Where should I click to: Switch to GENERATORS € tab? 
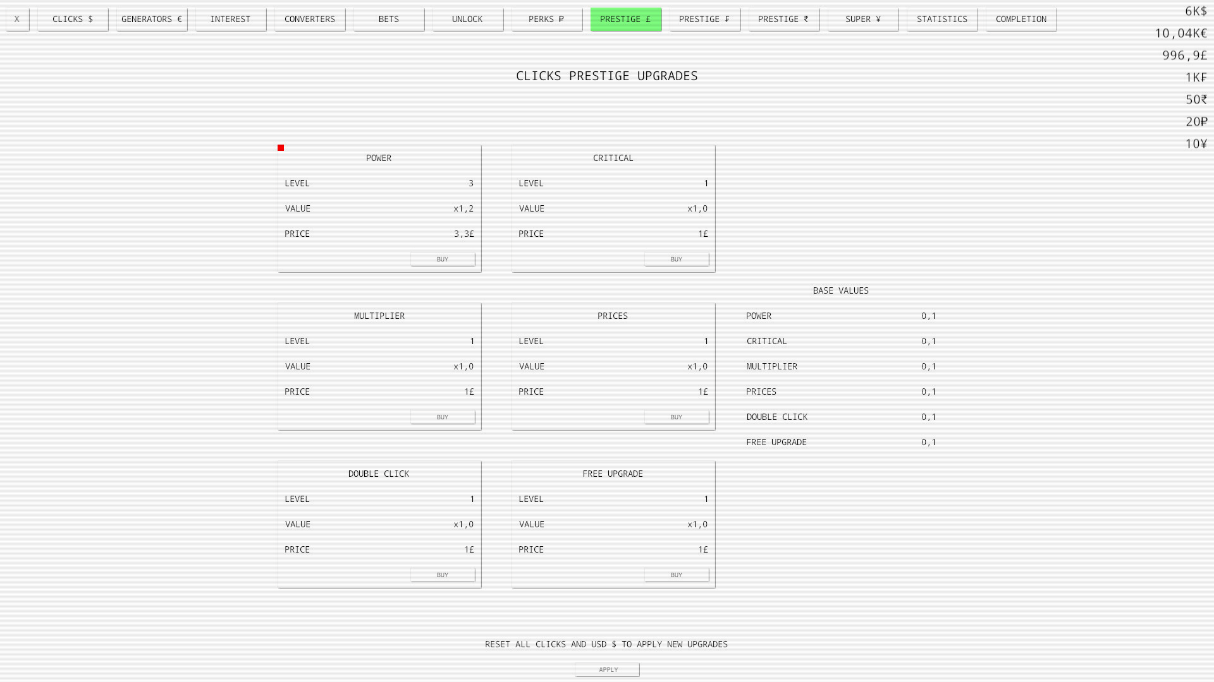152,19
